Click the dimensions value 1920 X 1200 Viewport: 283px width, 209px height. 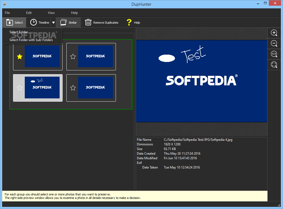click(x=172, y=144)
